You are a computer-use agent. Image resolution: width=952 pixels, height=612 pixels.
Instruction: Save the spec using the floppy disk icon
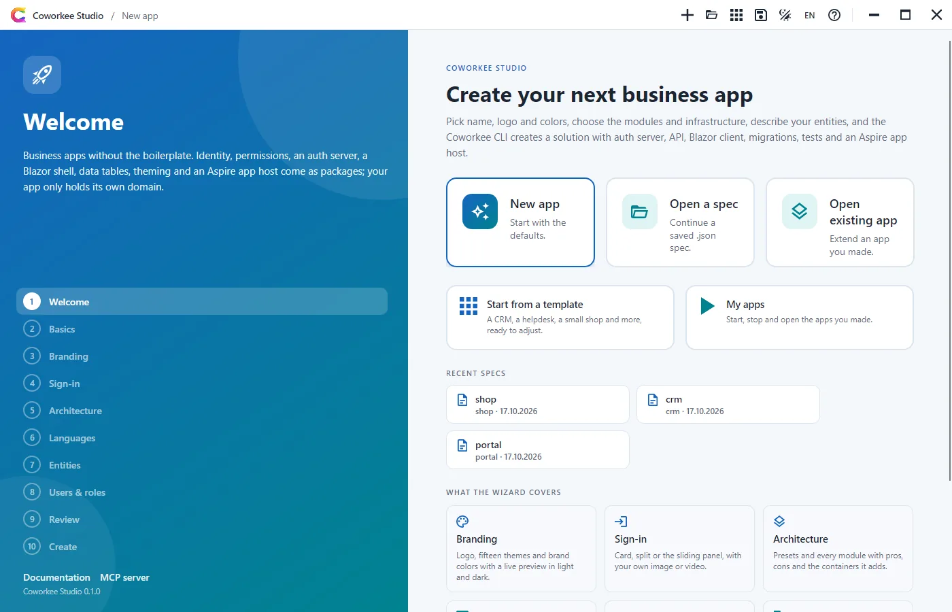coord(761,15)
